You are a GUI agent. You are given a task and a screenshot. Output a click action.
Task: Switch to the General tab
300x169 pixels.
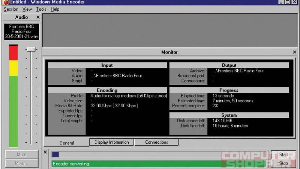[x=67, y=143]
